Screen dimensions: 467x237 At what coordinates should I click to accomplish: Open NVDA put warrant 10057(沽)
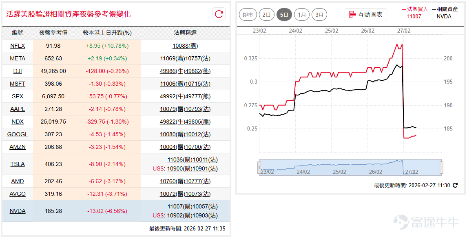[205, 207]
